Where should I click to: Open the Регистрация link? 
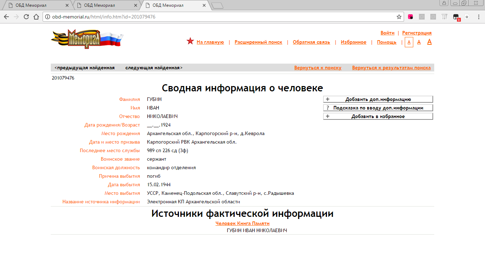coord(417,33)
